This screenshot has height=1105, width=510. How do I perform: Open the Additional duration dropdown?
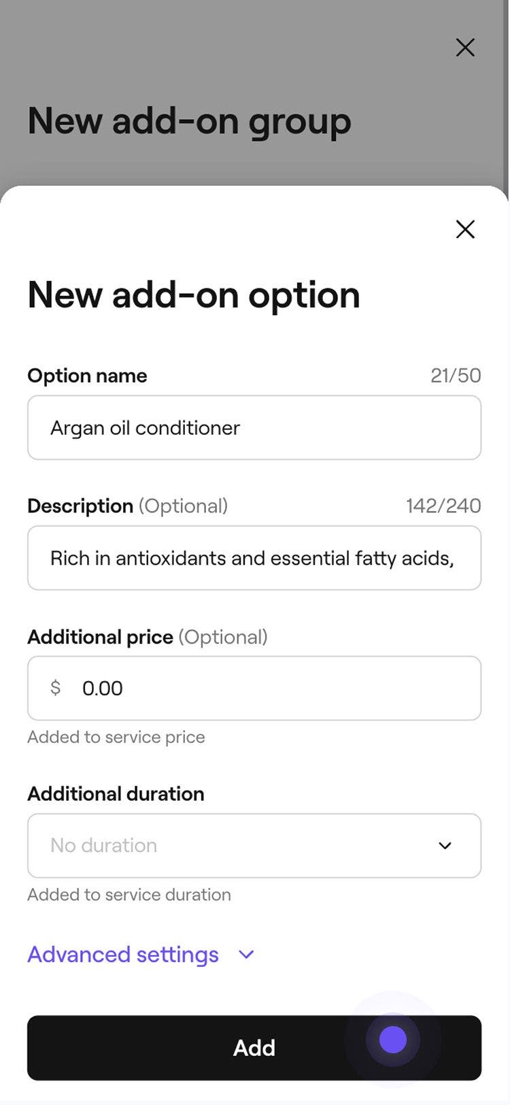(x=254, y=846)
